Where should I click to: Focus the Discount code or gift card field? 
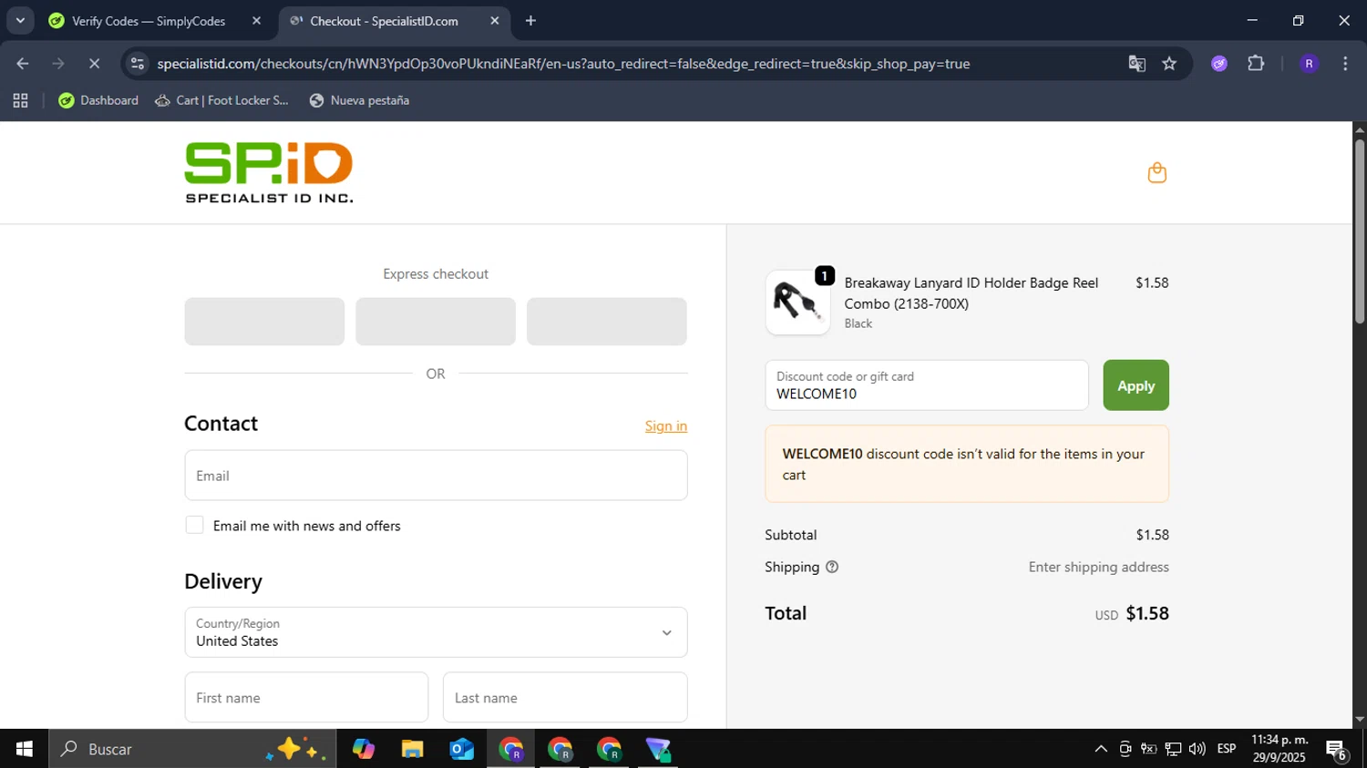927,385
